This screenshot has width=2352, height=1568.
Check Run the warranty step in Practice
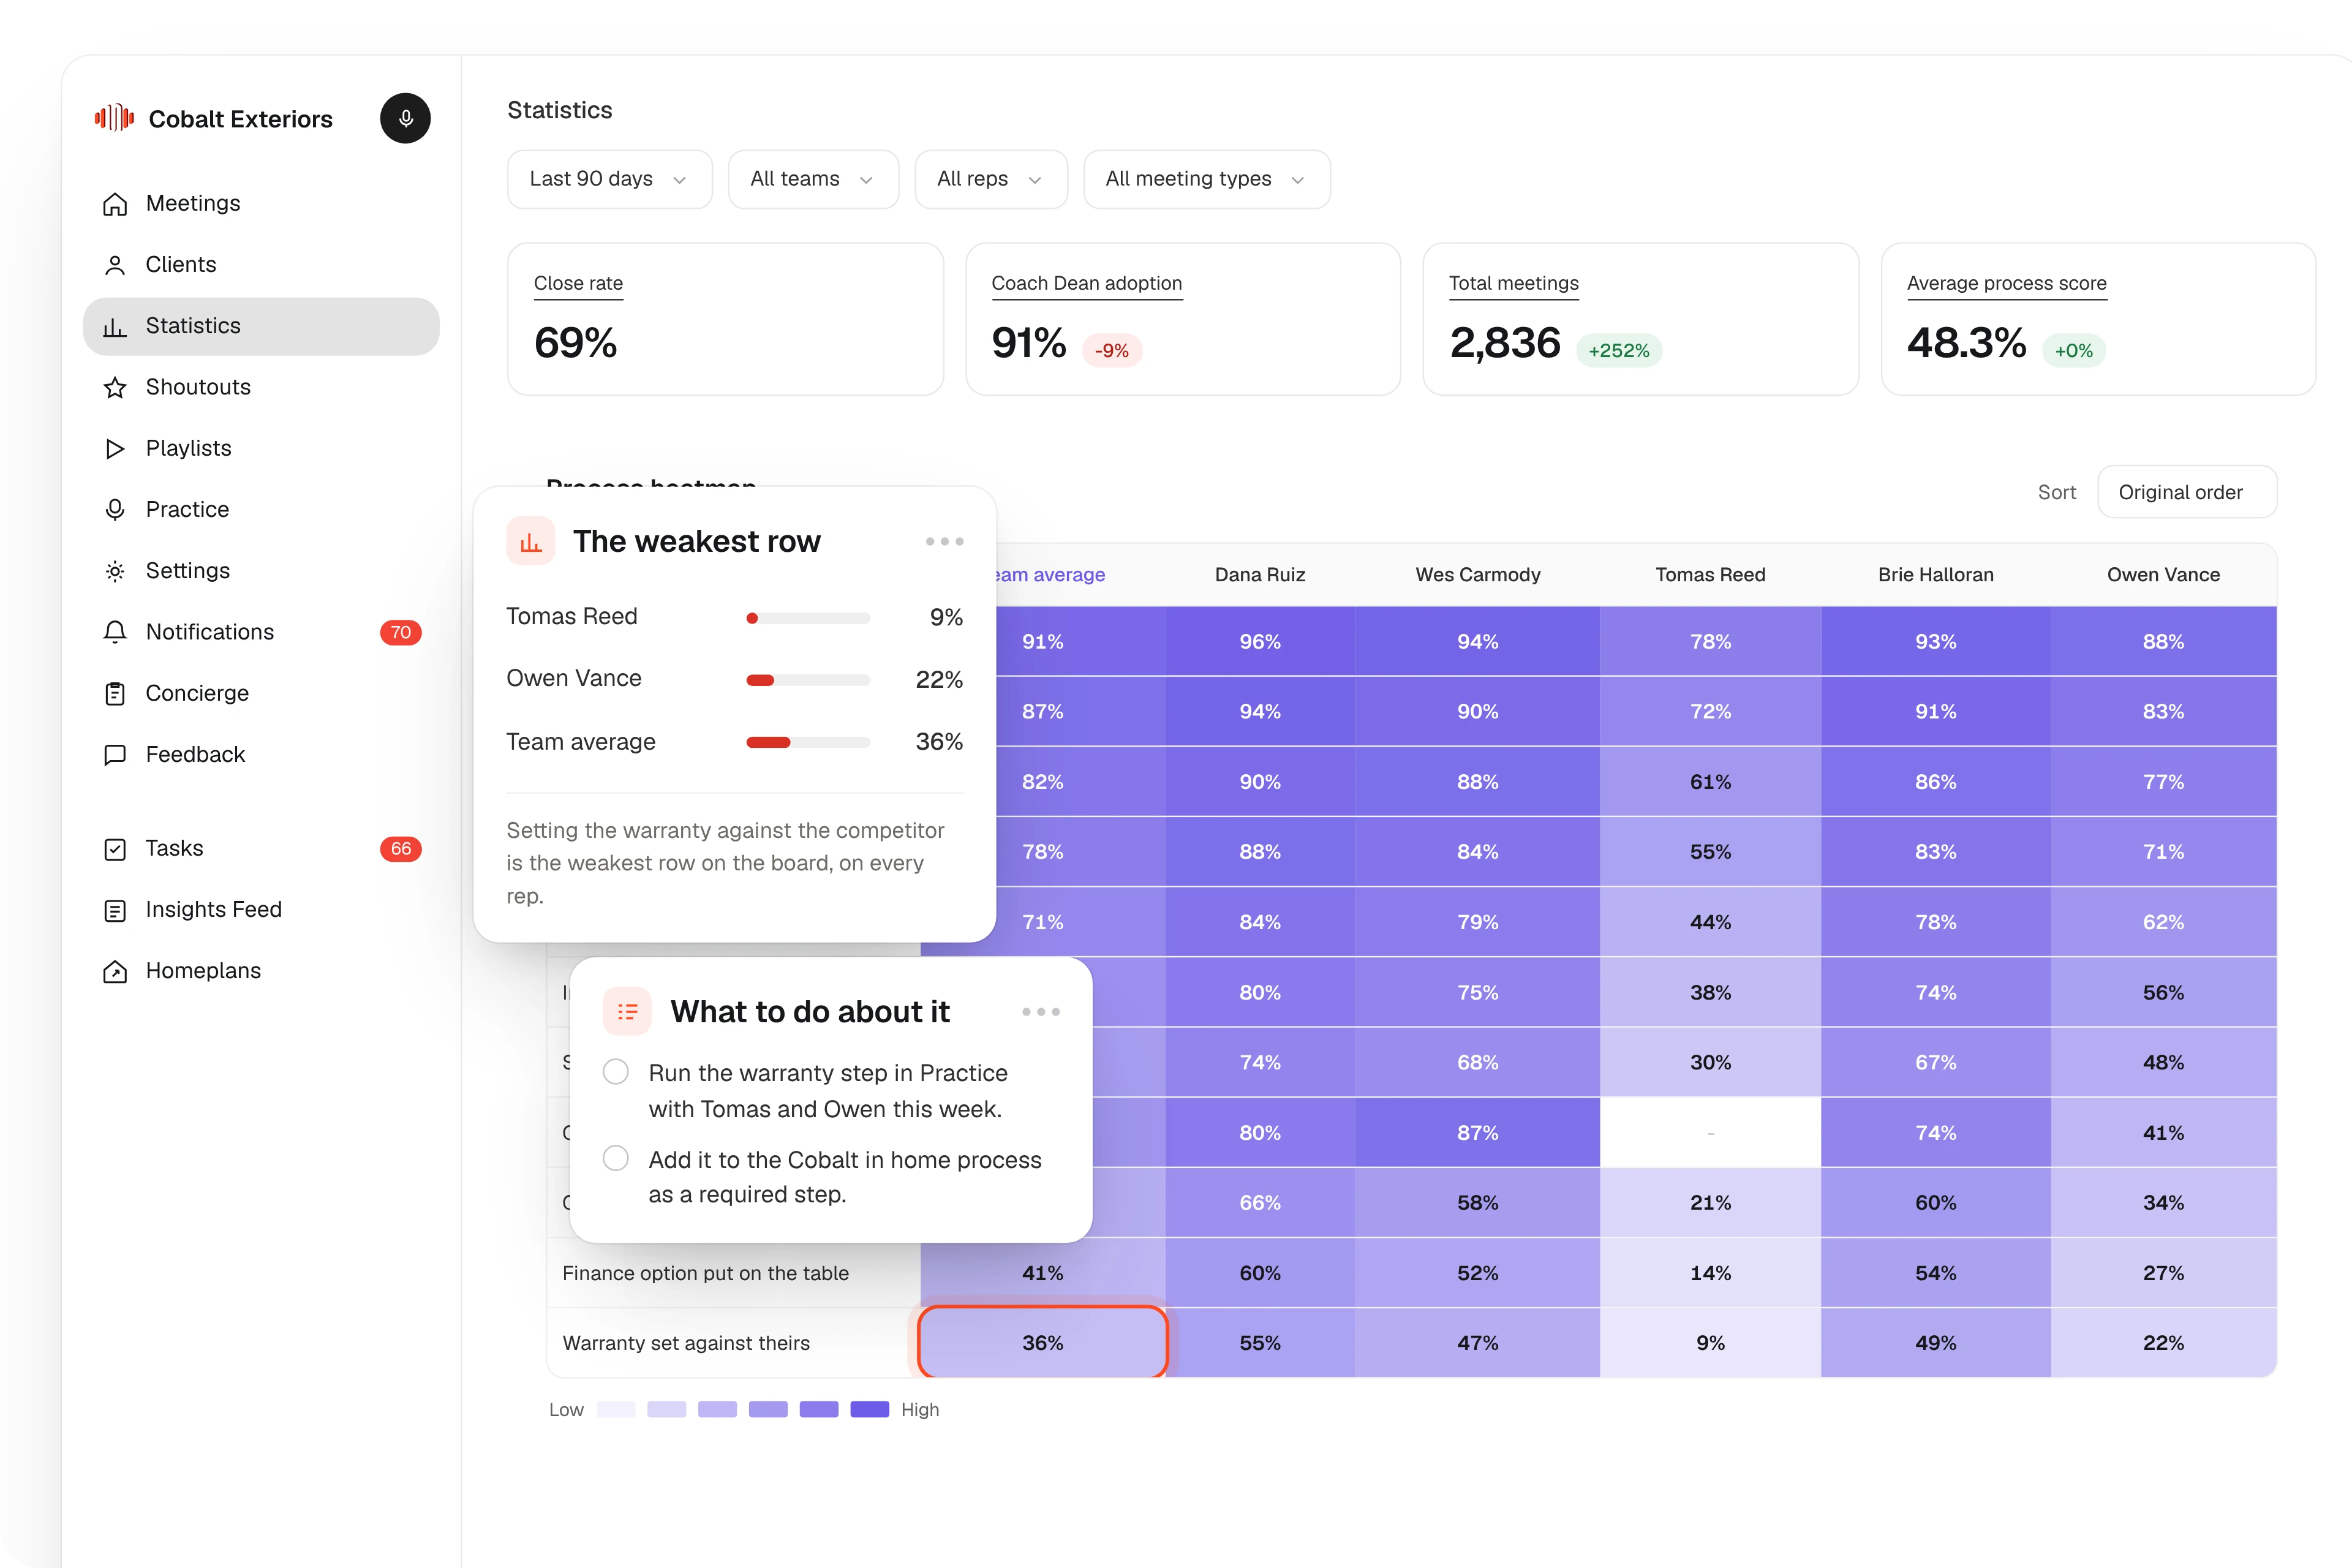click(616, 1072)
